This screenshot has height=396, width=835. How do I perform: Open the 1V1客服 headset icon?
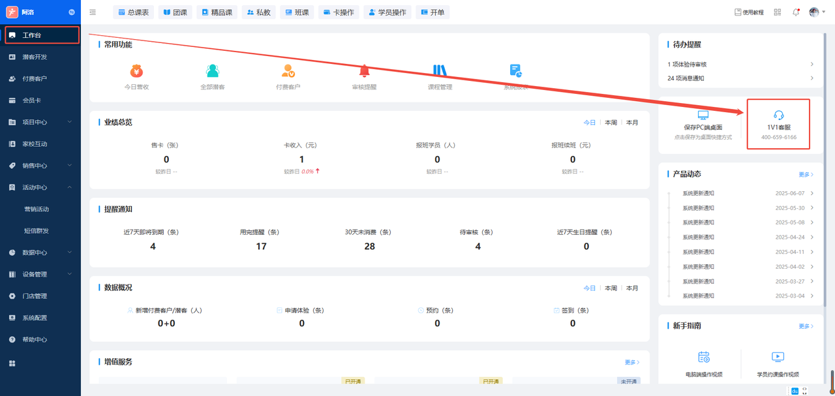click(778, 115)
